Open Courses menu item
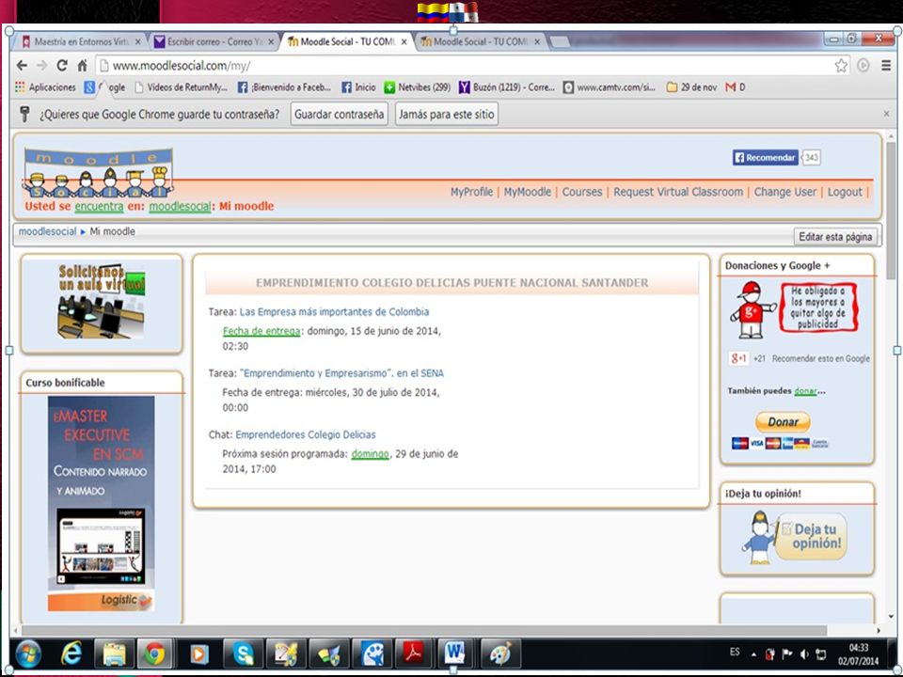The height and width of the screenshot is (677, 903). tap(582, 192)
